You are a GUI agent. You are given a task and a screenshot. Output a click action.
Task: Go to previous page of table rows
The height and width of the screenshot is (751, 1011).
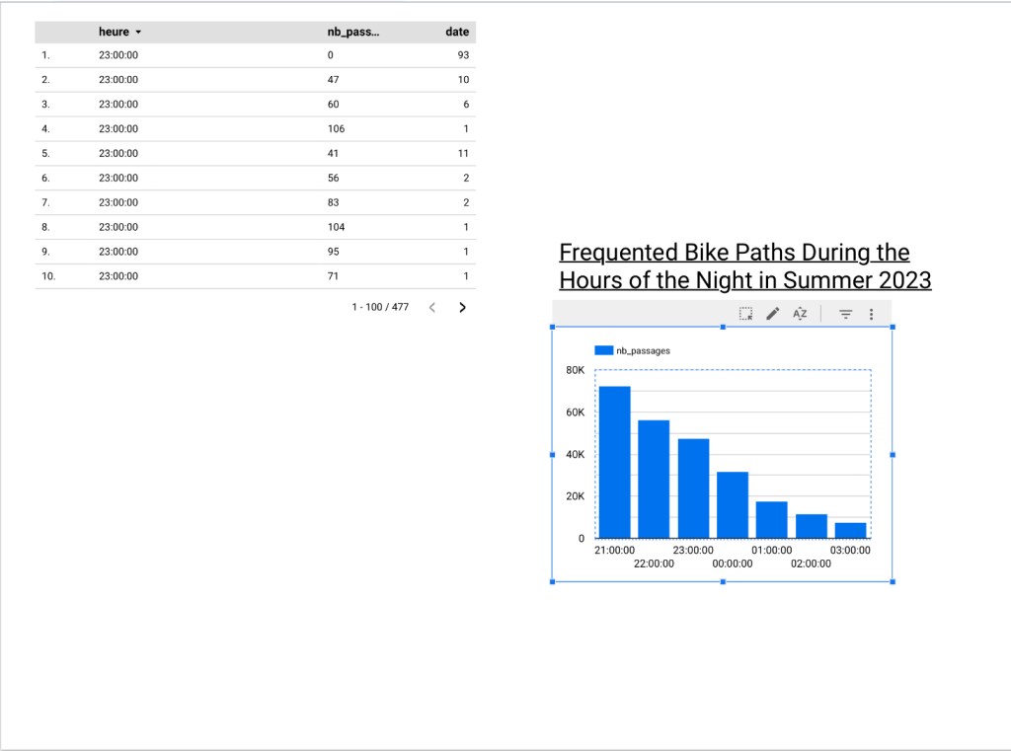pos(431,307)
